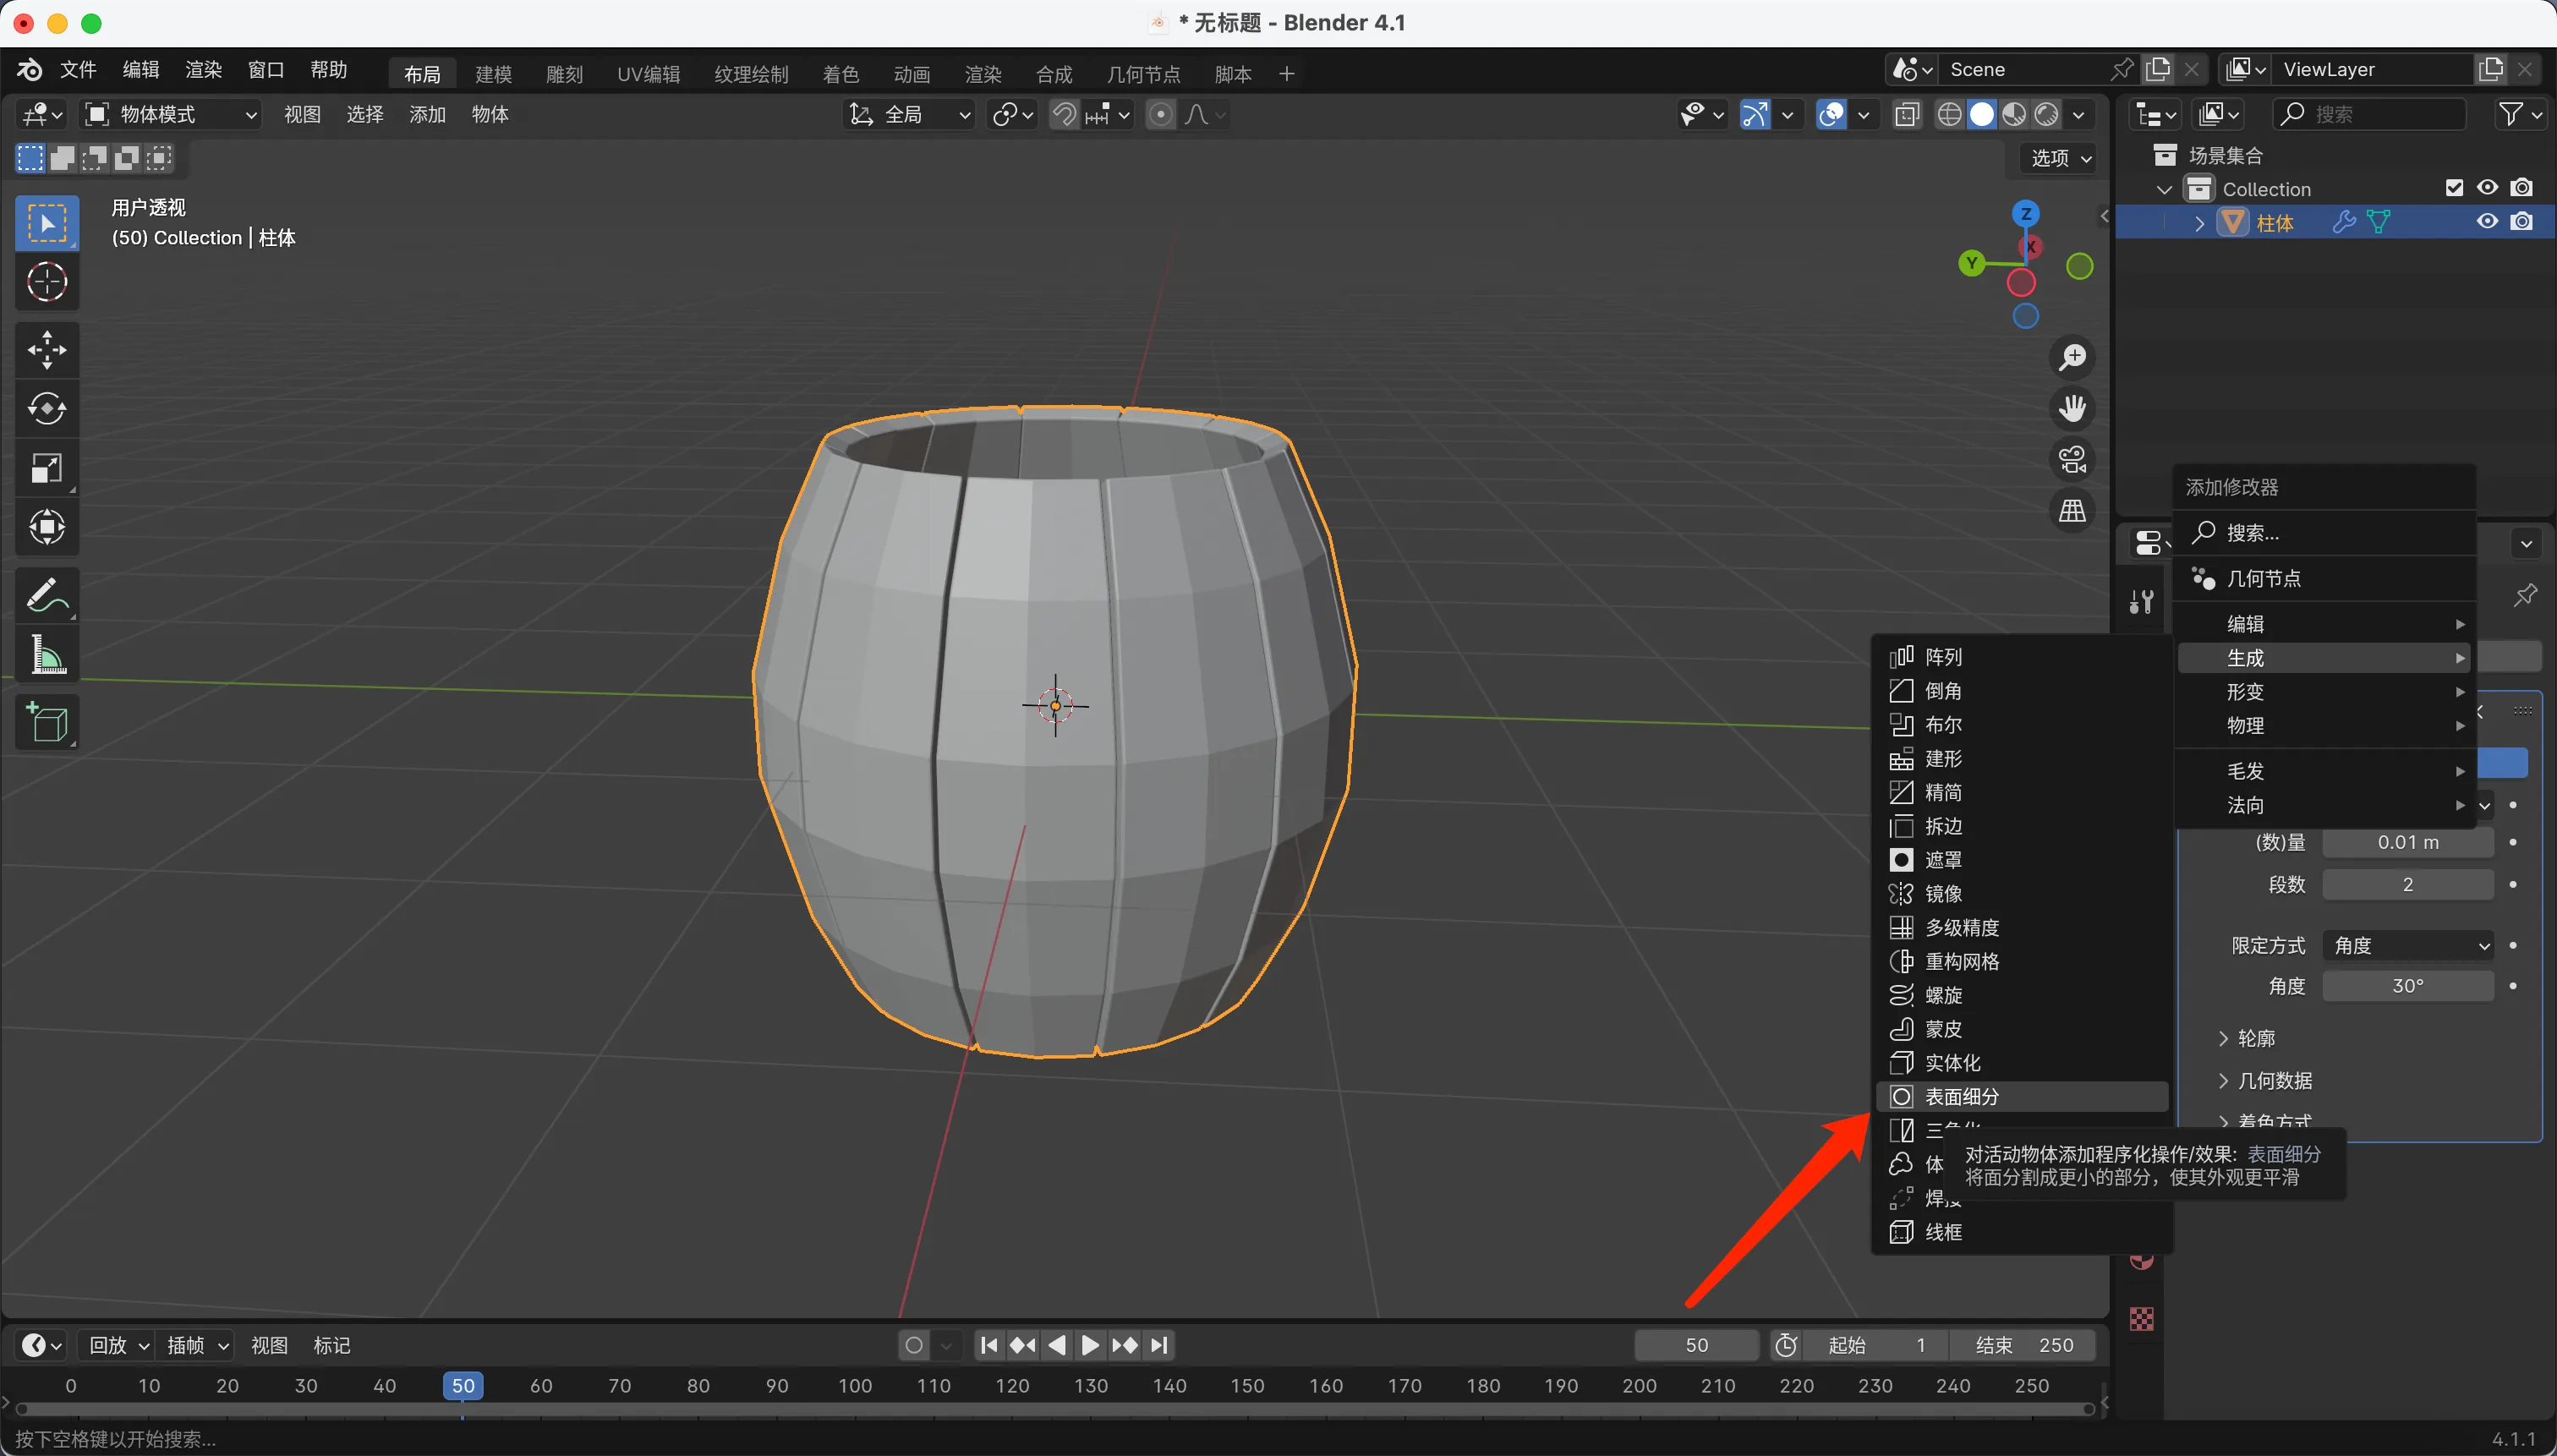Click the 段数 value field
2557x1456 pixels.
(x=2407, y=884)
